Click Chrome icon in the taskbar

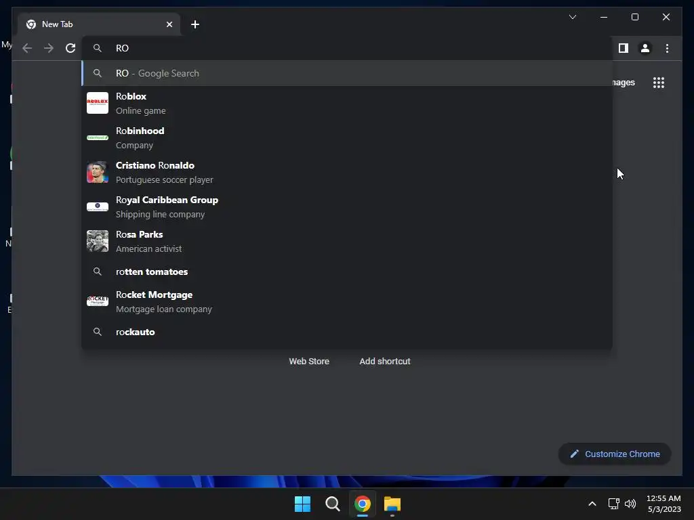tap(362, 504)
